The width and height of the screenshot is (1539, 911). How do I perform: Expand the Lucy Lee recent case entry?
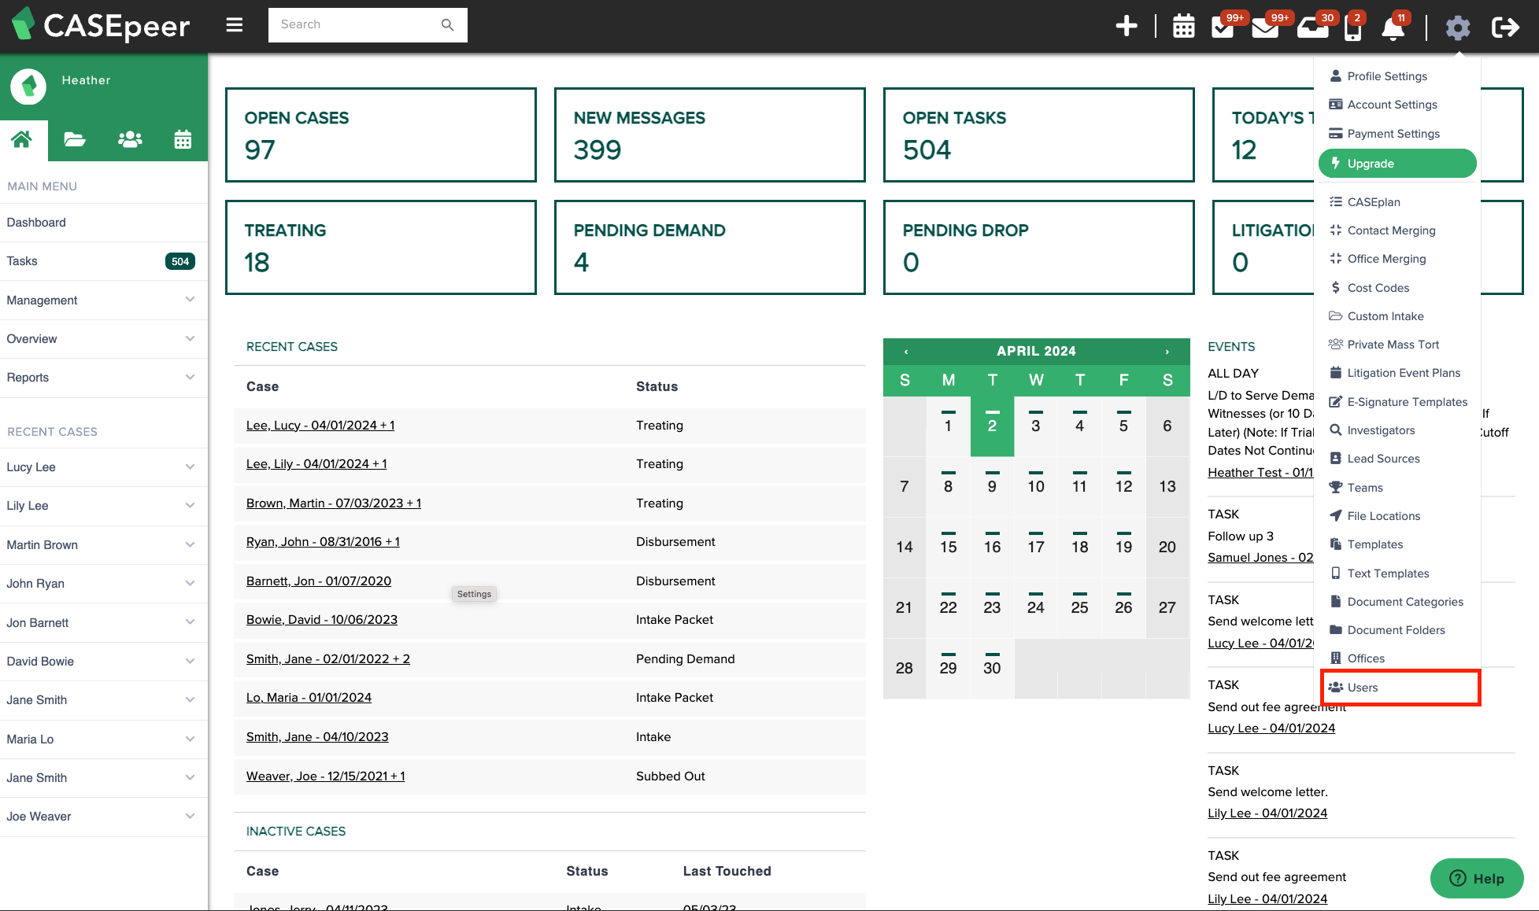click(103, 467)
